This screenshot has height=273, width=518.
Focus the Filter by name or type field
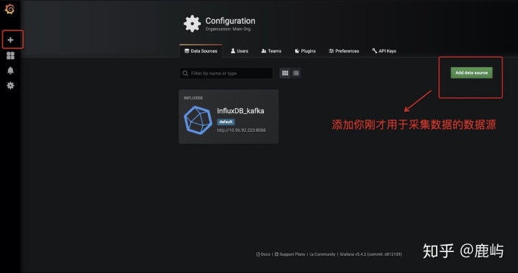click(227, 73)
